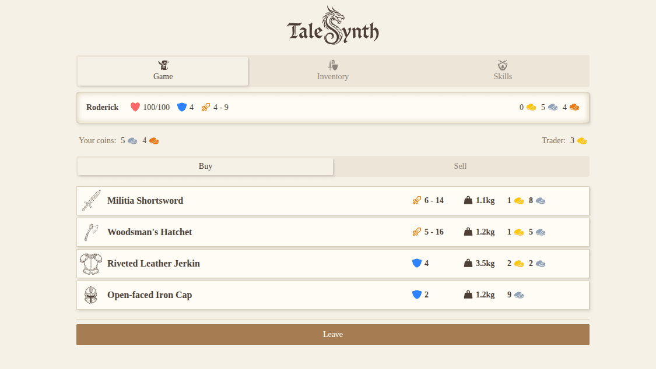Viewport: 656px width, 369px height.
Task: Switch to the Sell tab
Action: (x=460, y=166)
